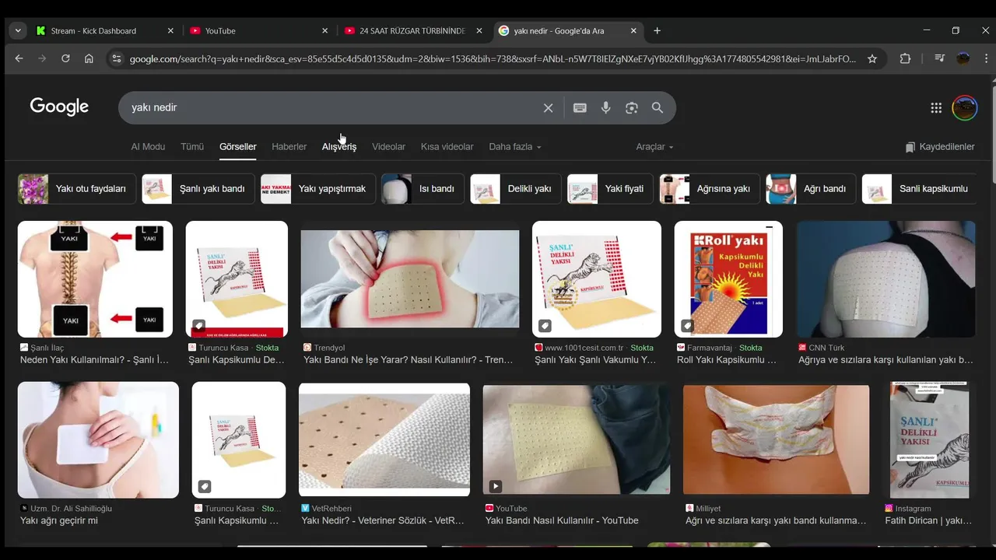The image size is (996, 560).
Task: Select the Şanlı yakı bandı chip
Action: [x=198, y=189]
